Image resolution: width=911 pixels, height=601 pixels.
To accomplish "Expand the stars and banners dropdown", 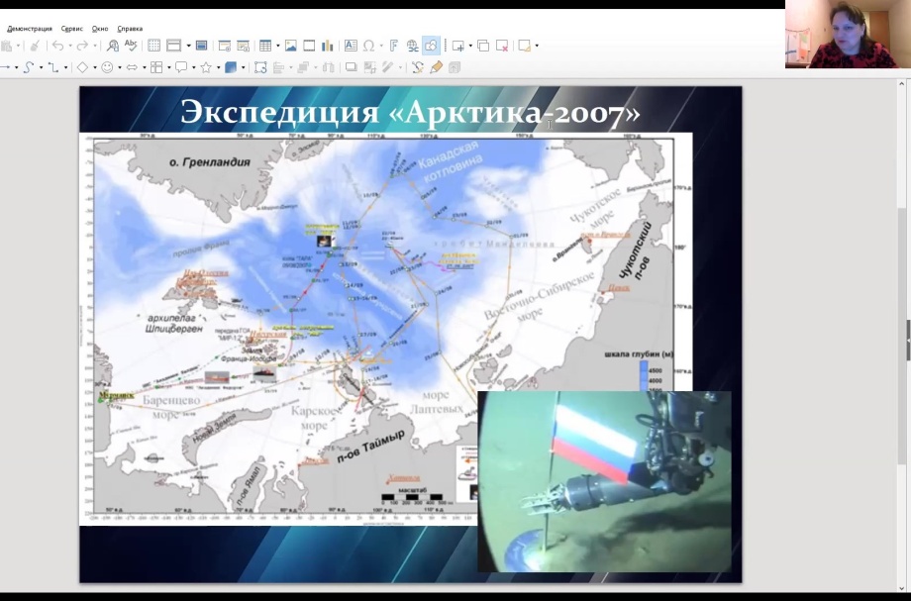I will [217, 67].
